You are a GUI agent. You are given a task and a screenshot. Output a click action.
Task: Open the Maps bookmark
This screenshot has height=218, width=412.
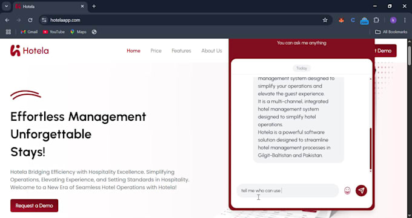click(x=78, y=32)
